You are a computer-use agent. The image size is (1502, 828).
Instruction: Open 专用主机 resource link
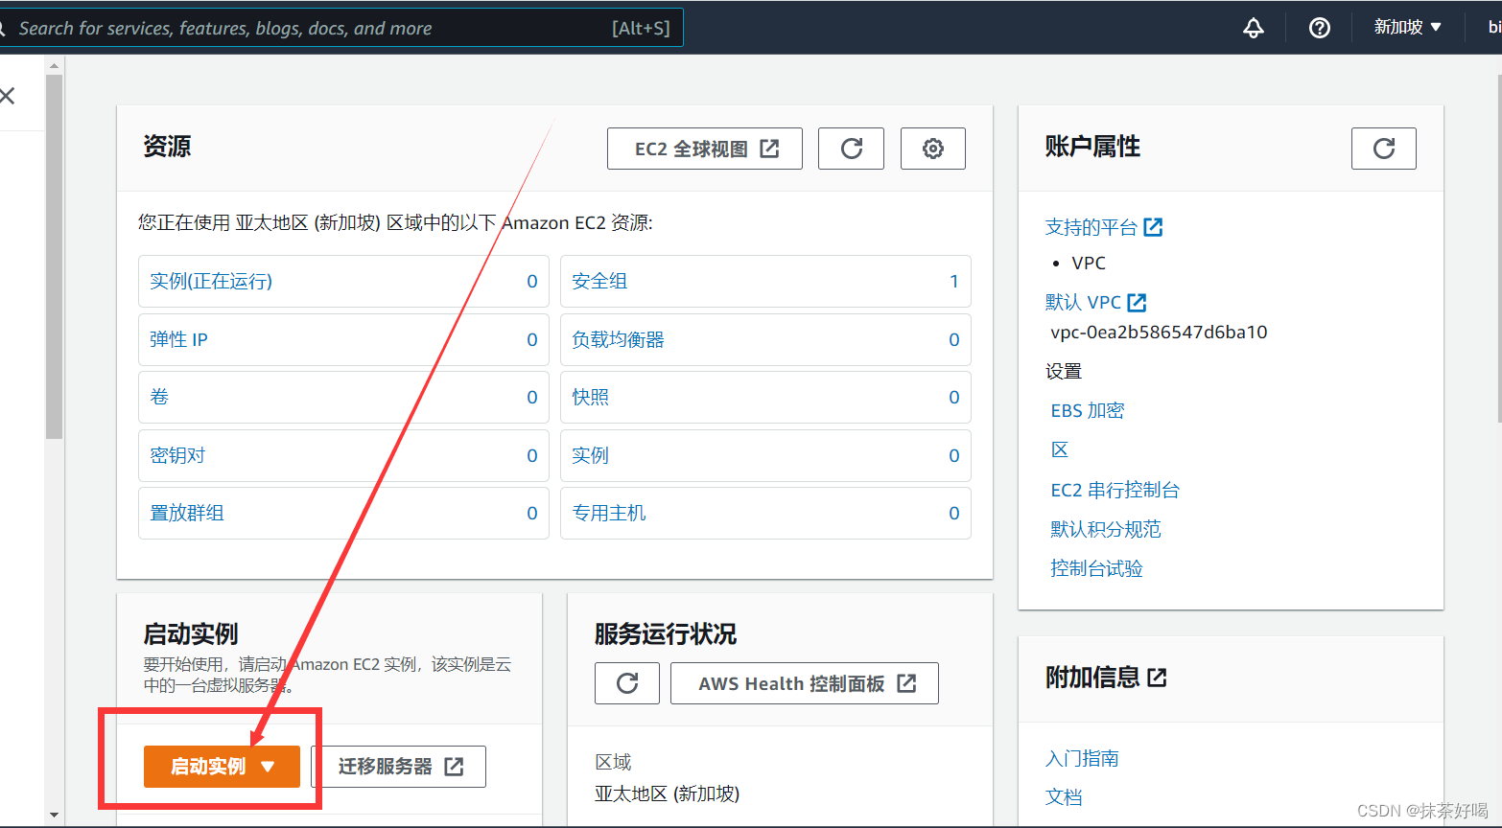609,513
